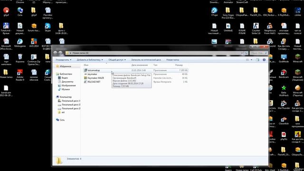The image size is (304, 171).
Task: Select Sony Vegas Pro 12.0 folder
Action: click(x=228, y=13)
